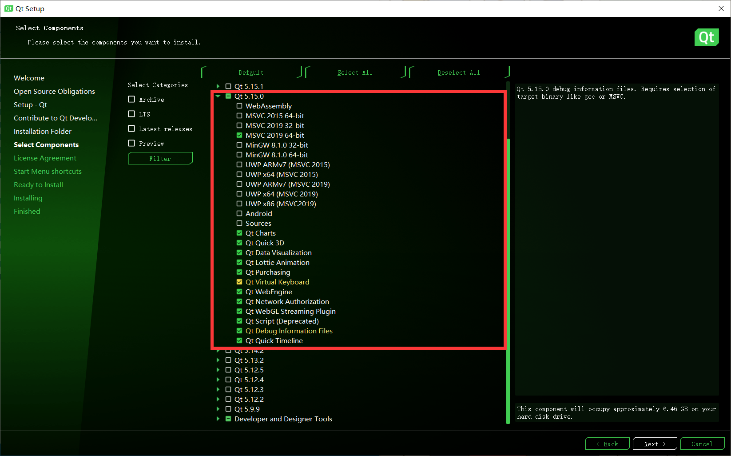The height and width of the screenshot is (456, 731).
Task: Uncheck MSVC 2019 64-bit component
Action: click(x=239, y=135)
